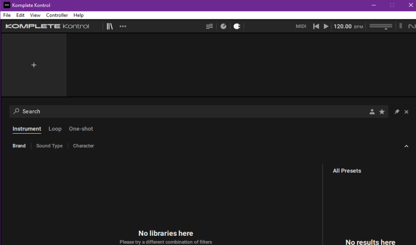Switch to the One-shot tab
The width and height of the screenshot is (416, 245).
coord(81,129)
